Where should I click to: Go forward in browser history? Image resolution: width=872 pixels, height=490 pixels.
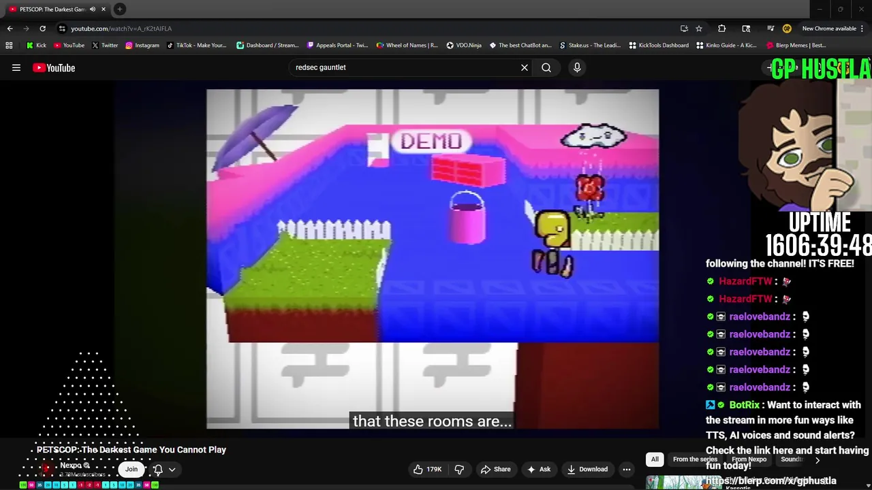[x=26, y=29]
